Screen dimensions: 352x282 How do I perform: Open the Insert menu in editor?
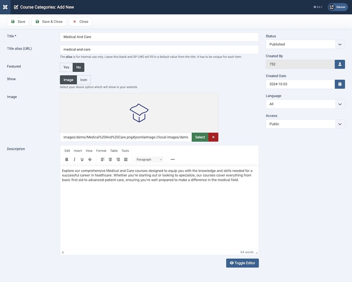click(78, 151)
